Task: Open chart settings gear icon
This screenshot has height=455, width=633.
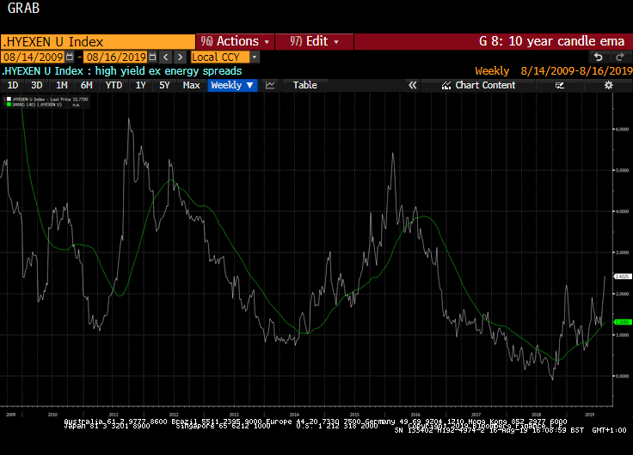Action: [x=608, y=85]
